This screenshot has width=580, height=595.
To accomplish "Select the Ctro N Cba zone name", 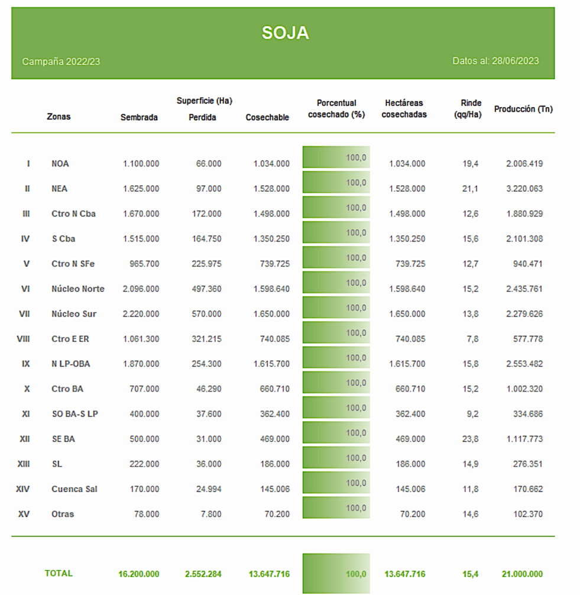I will click(73, 214).
